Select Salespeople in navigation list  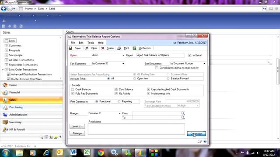point(16,55)
